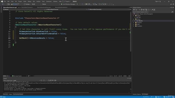This screenshot has width=175, height=98.
Task: Click Solution Explorer switch views icon
Action: click(x=134, y=10)
